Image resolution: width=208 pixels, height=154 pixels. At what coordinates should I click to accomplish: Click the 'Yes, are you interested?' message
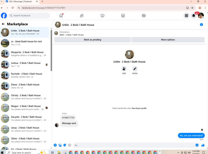pyautogui.click(x=191, y=135)
